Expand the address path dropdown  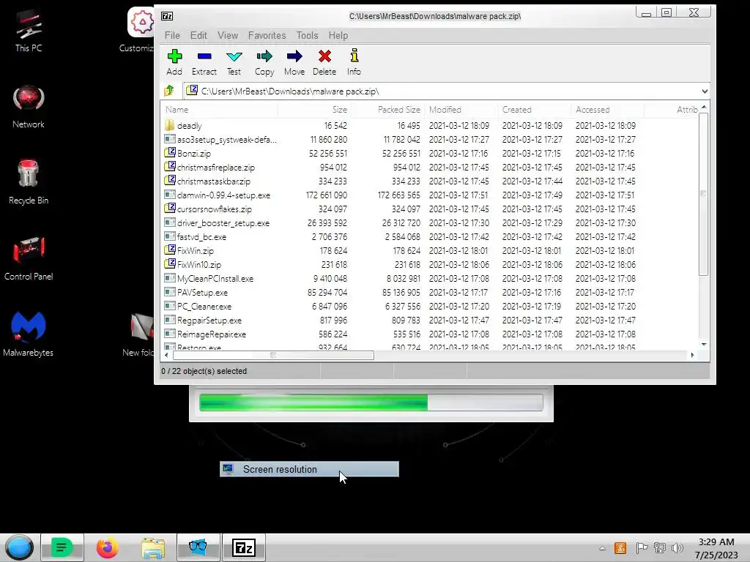(x=704, y=91)
